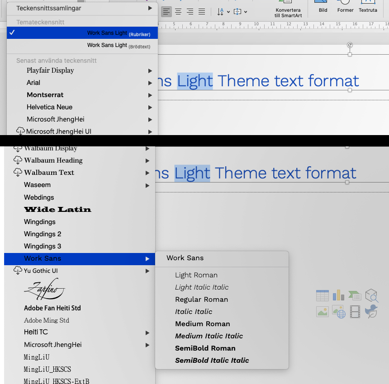Click the cloud download icon beside Walbaum Text
389x384 pixels.
(18, 172)
